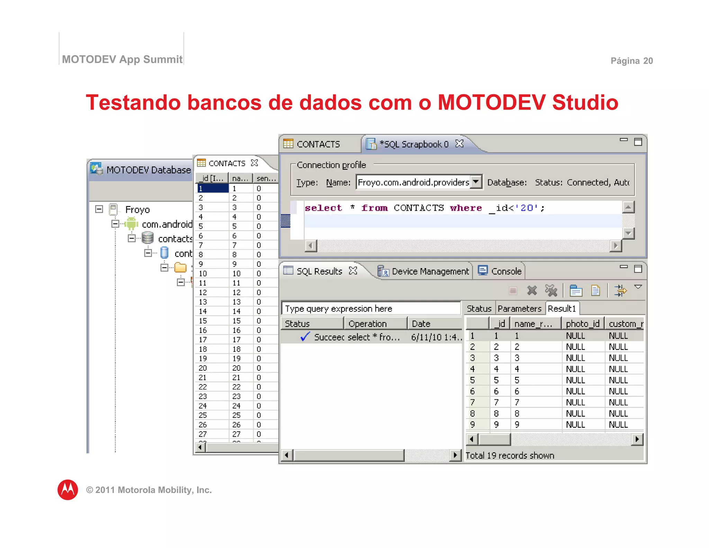Click the 'sen...' column header in CONTACTS table
This screenshot has height=548, width=709.
coord(266,178)
